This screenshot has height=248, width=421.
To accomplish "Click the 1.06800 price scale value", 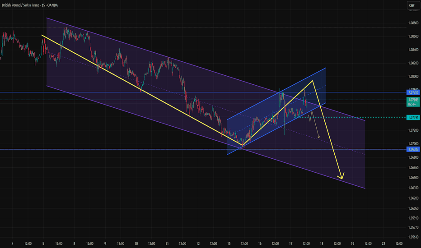I will click(x=413, y=157).
